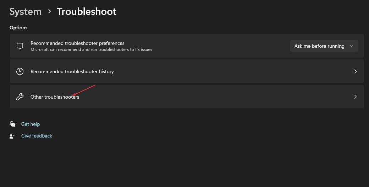Screen dimensions: 369x187
Task: Expand Other troubleshooters using its right chevron
Action: (355, 97)
